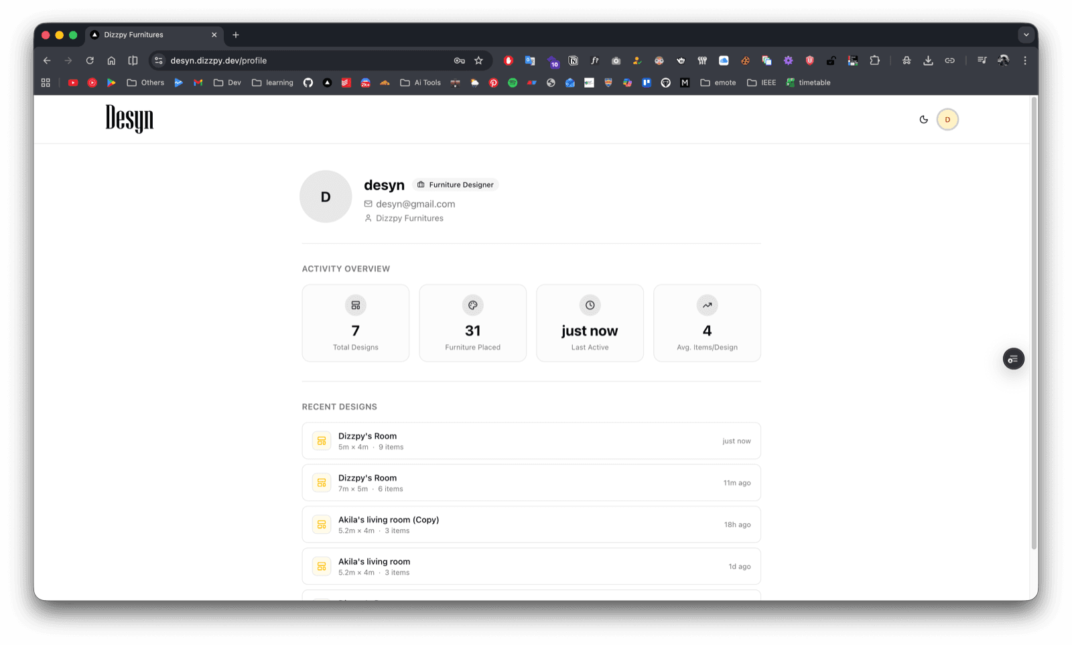Click the Furniture Placed stat card
Image resolution: width=1072 pixels, height=645 pixels.
pyautogui.click(x=473, y=323)
